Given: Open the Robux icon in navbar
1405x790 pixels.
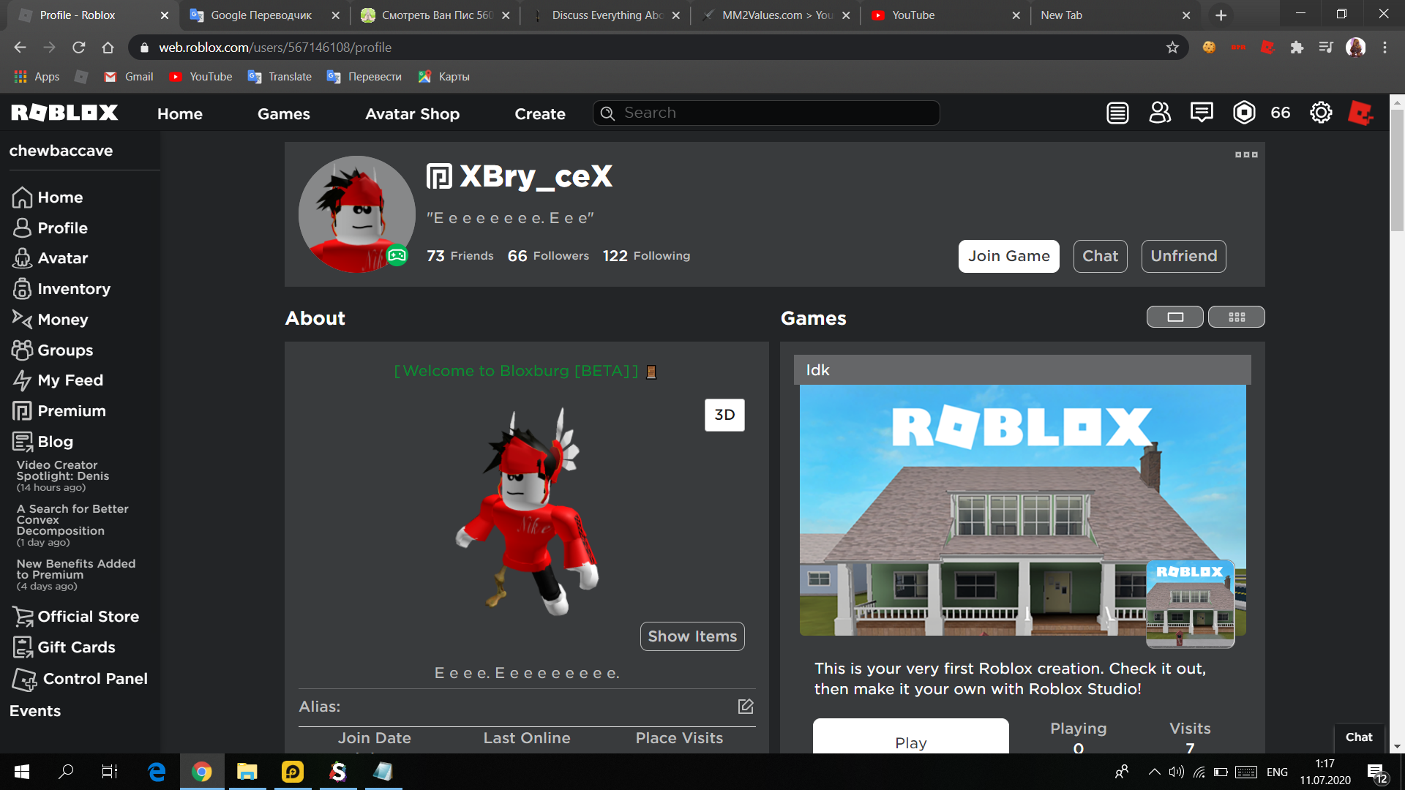Looking at the screenshot, I should pos(1244,113).
